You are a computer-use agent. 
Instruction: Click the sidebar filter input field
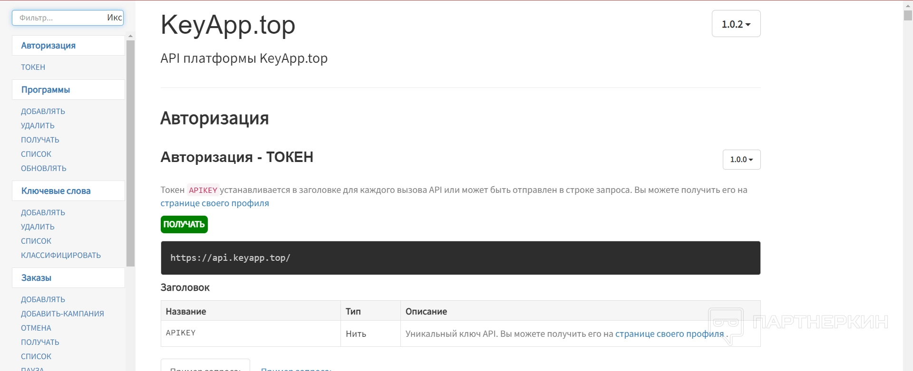click(x=68, y=18)
